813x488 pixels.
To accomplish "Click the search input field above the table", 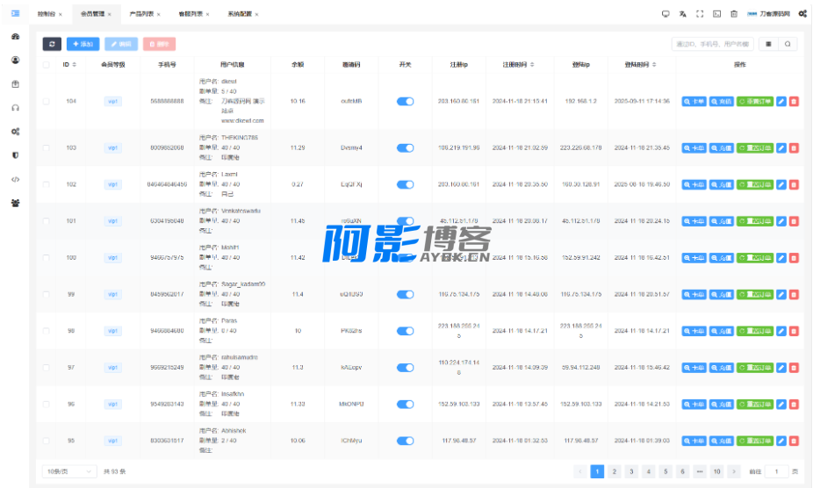I will (712, 44).
